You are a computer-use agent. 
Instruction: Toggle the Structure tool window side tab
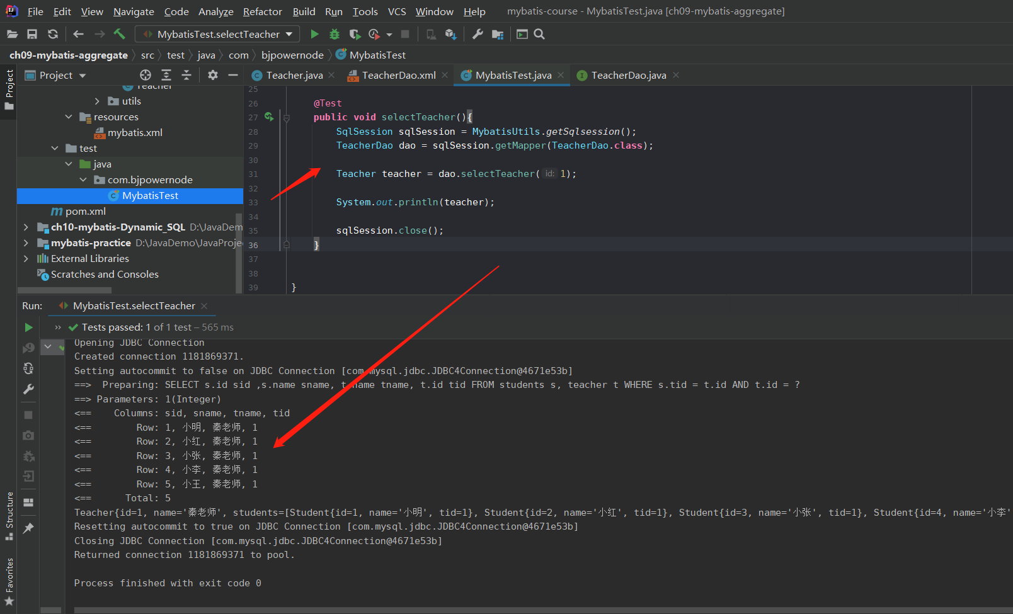click(x=9, y=516)
